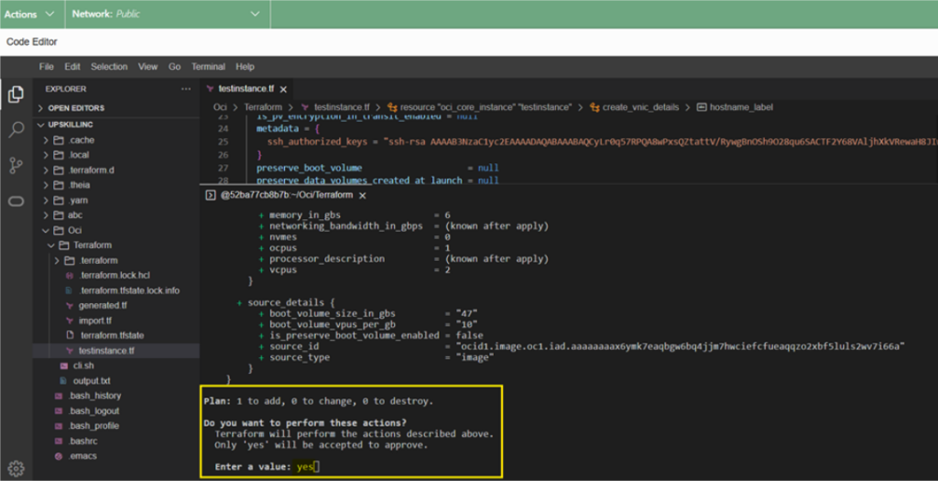Open generated.tf in the file tree
Viewport: 938px width, 481px height.
tap(103, 305)
